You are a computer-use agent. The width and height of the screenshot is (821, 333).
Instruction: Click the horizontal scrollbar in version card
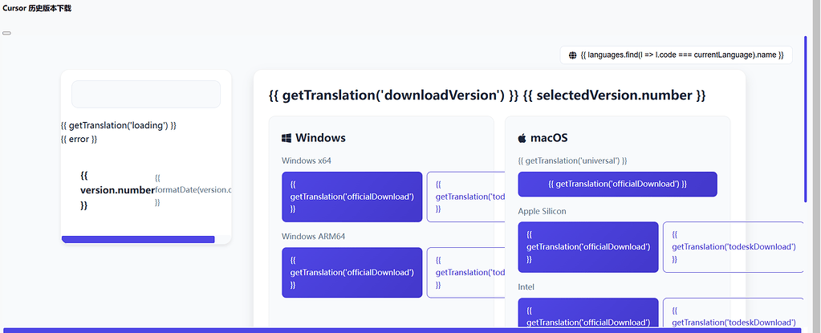pos(138,239)
